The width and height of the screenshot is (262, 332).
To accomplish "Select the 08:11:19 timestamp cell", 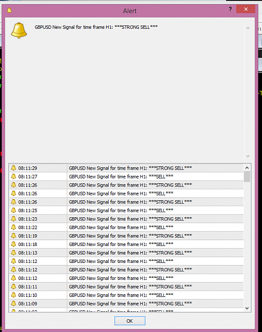I will coord(38,236).
